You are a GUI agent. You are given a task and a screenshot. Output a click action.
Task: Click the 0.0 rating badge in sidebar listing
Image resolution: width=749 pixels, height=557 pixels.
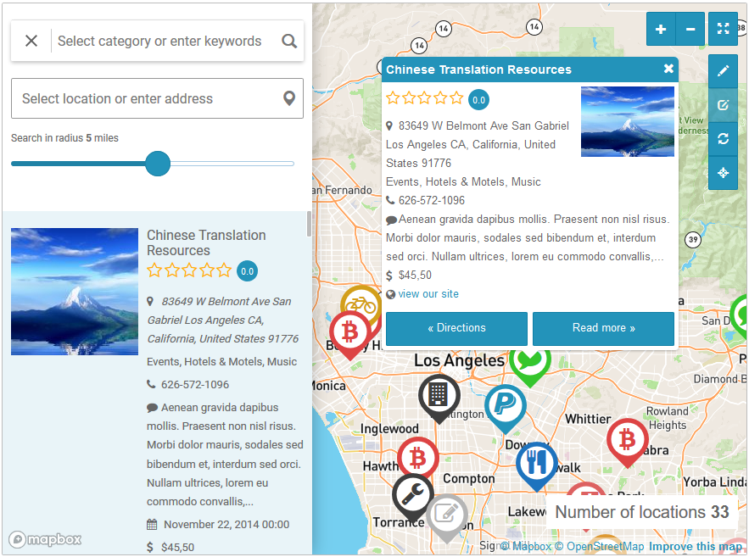click(248, 271)
